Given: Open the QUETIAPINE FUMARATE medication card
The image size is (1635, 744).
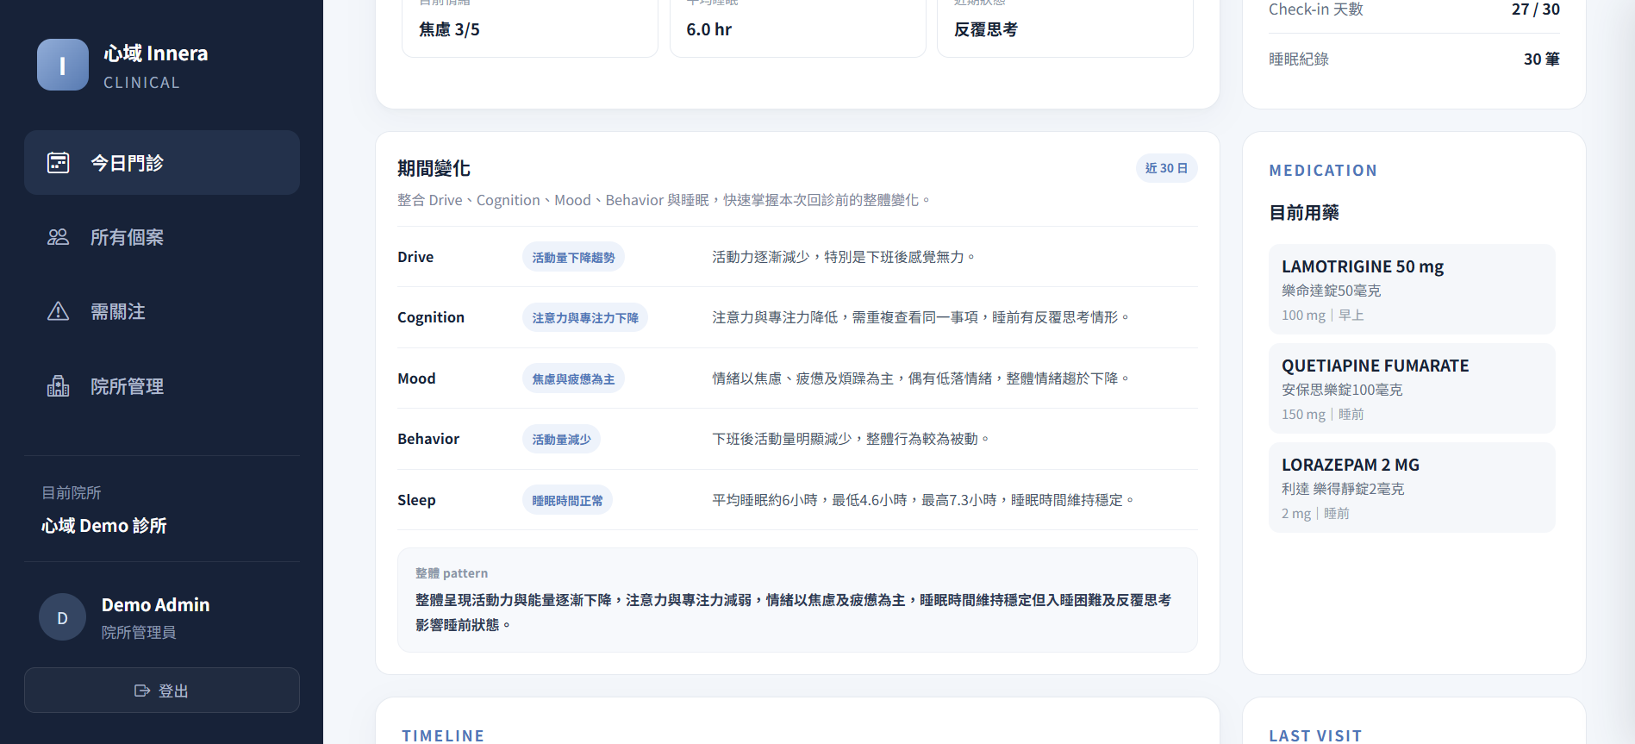Looking at the screenshot, I should pyautogui.click(x=1412, y=388).
